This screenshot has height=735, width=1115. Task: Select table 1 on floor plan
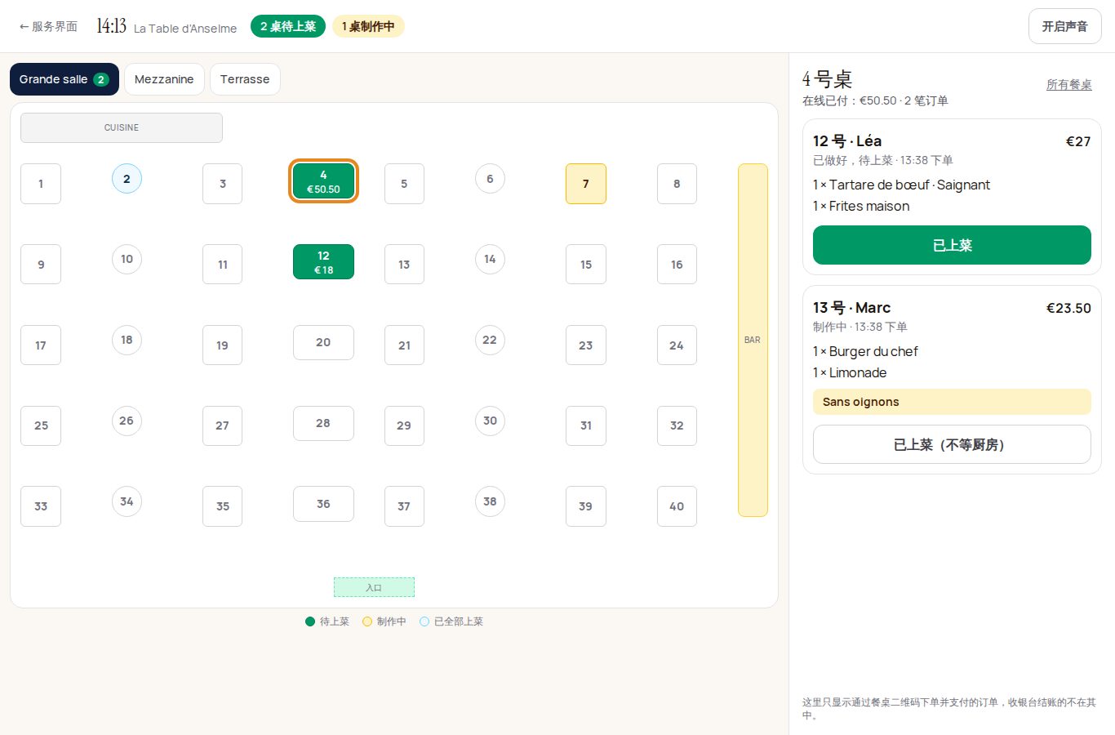(41, 184)
